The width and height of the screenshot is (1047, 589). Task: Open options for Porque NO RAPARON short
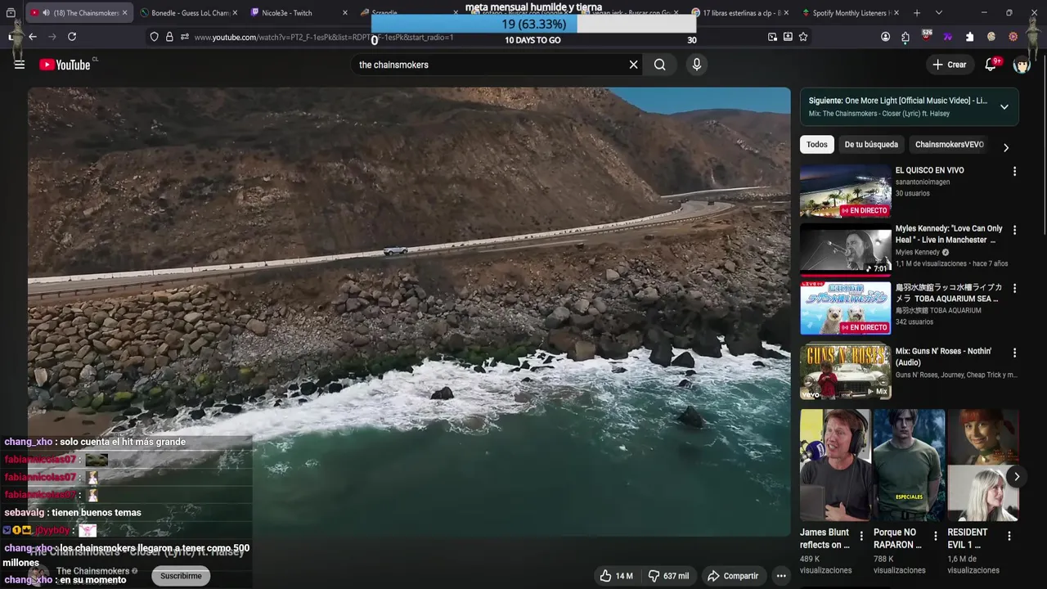pyautogui.click(x=935, y=537)
